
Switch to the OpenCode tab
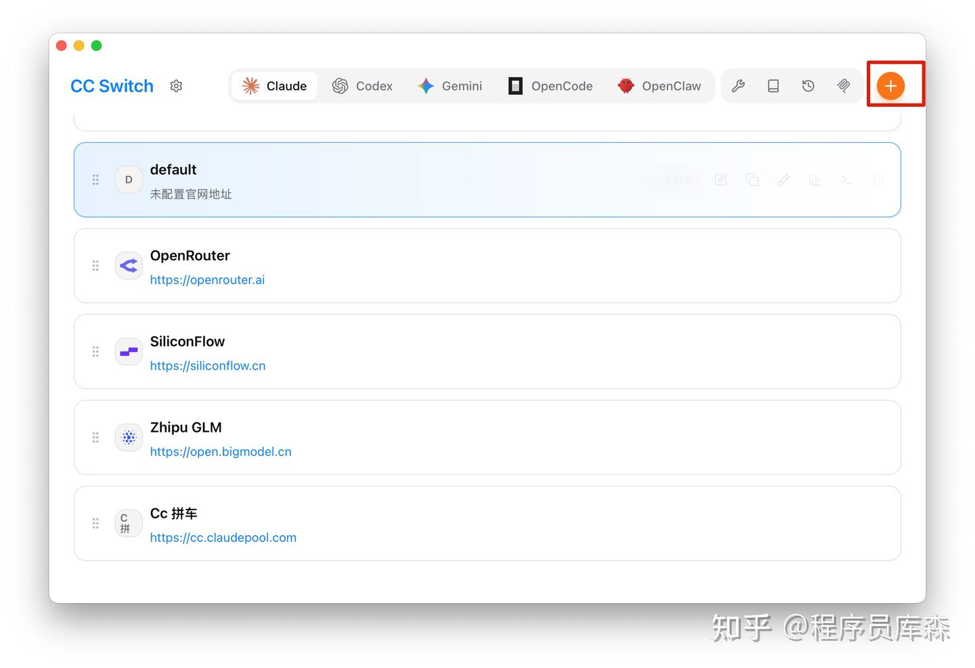tap(550, 86)
